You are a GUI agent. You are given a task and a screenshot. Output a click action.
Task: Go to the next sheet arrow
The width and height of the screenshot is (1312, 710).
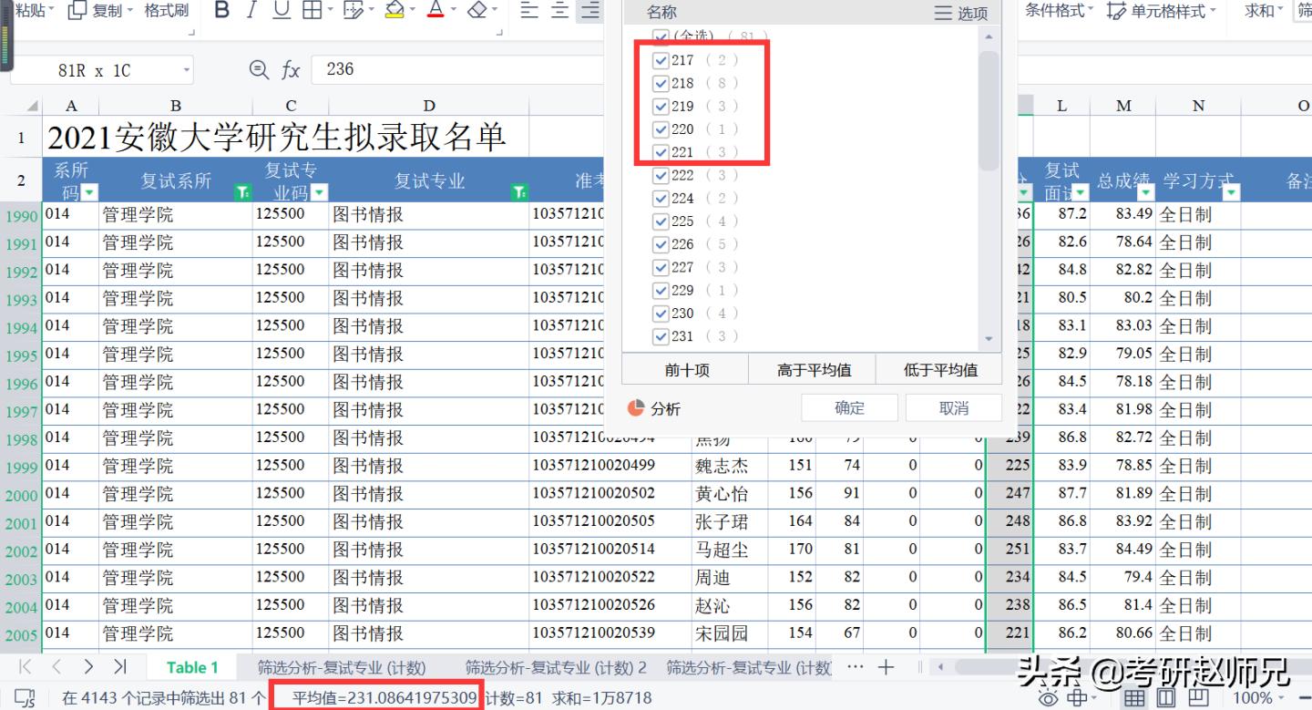(87, 667)
